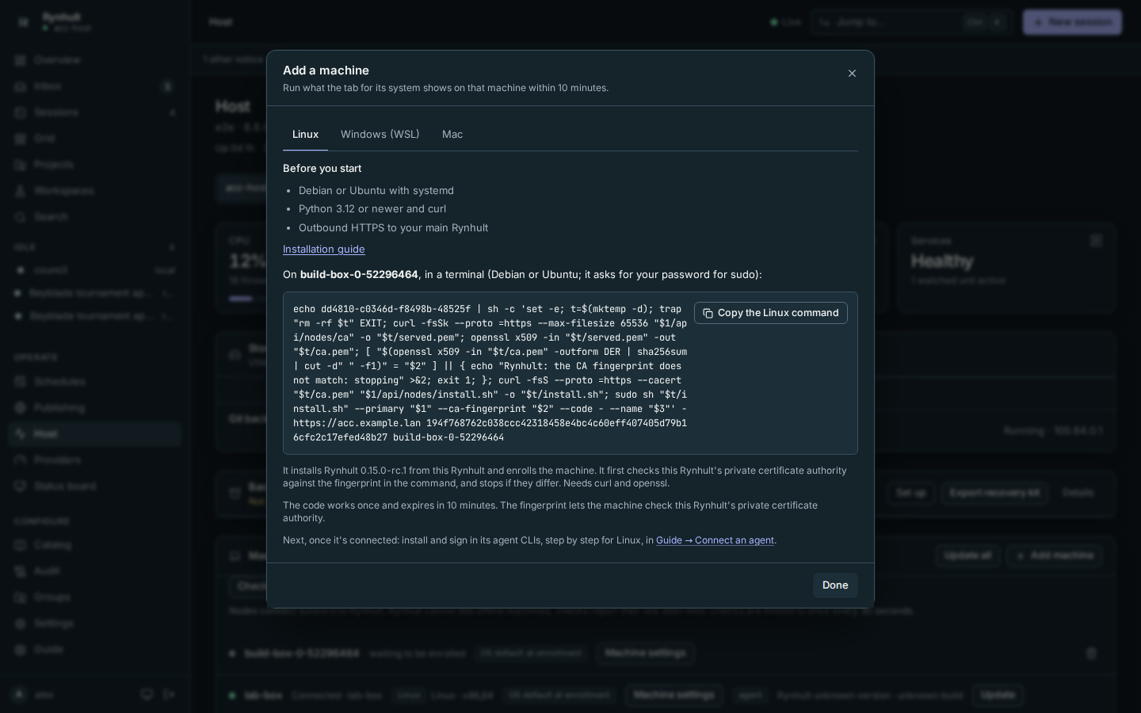Click the alex user avatar

(20, 695)
